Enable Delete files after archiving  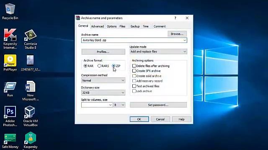click(134, 66)
